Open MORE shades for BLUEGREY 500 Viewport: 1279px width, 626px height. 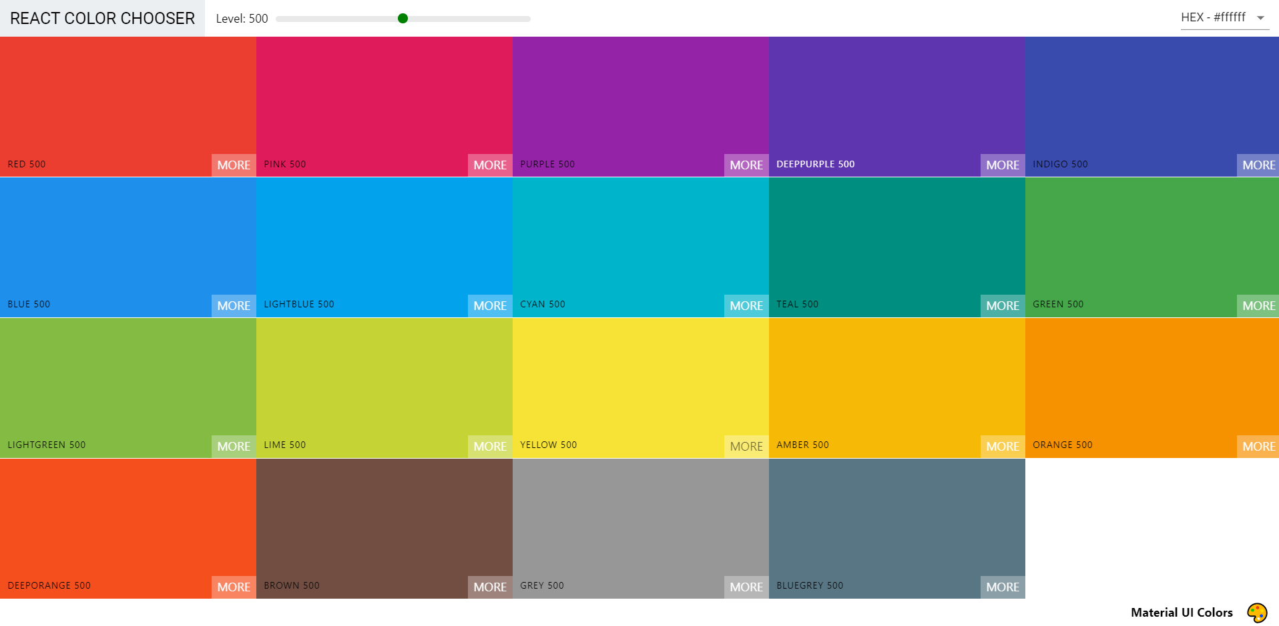coord(1002,587)
